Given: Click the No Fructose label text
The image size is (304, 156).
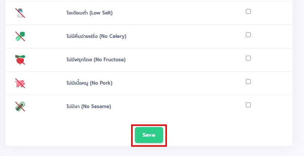Looking at the screenshot, I should click(96, 60).
